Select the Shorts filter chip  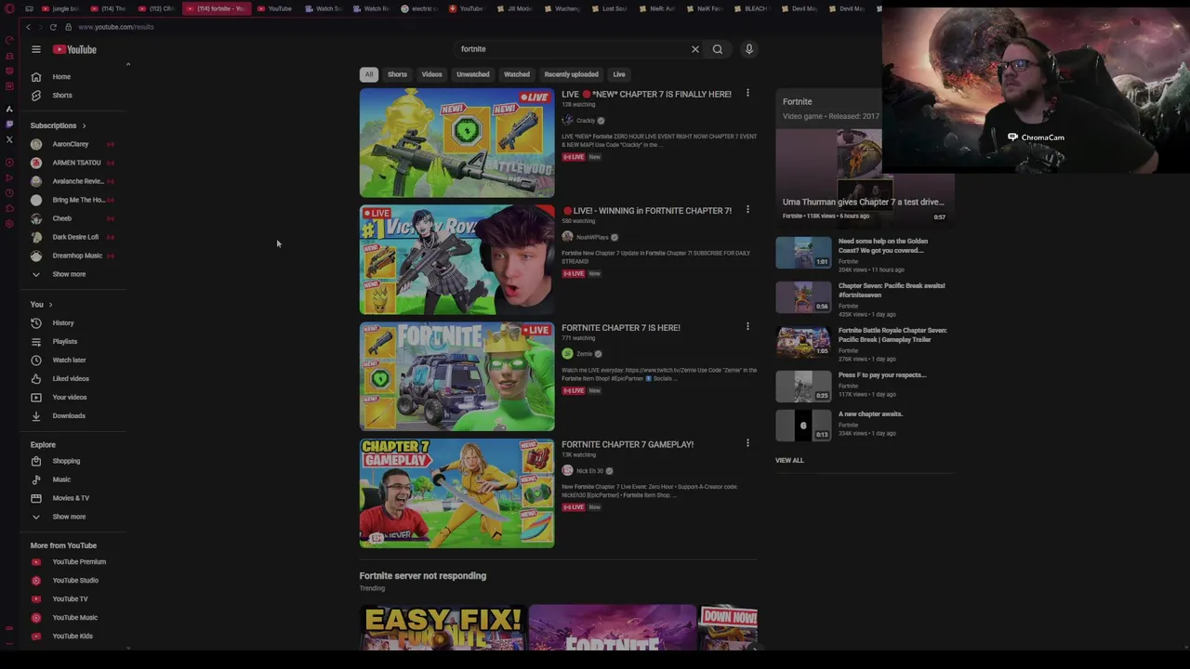(x=397, y=74)
